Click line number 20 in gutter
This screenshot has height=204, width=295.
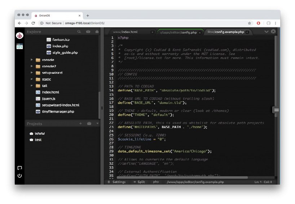tap(111, 115)
